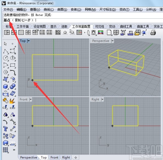Click the face portrait toolbar icon
The width and height of the screenshot is (163, 160).
[94, 33]
